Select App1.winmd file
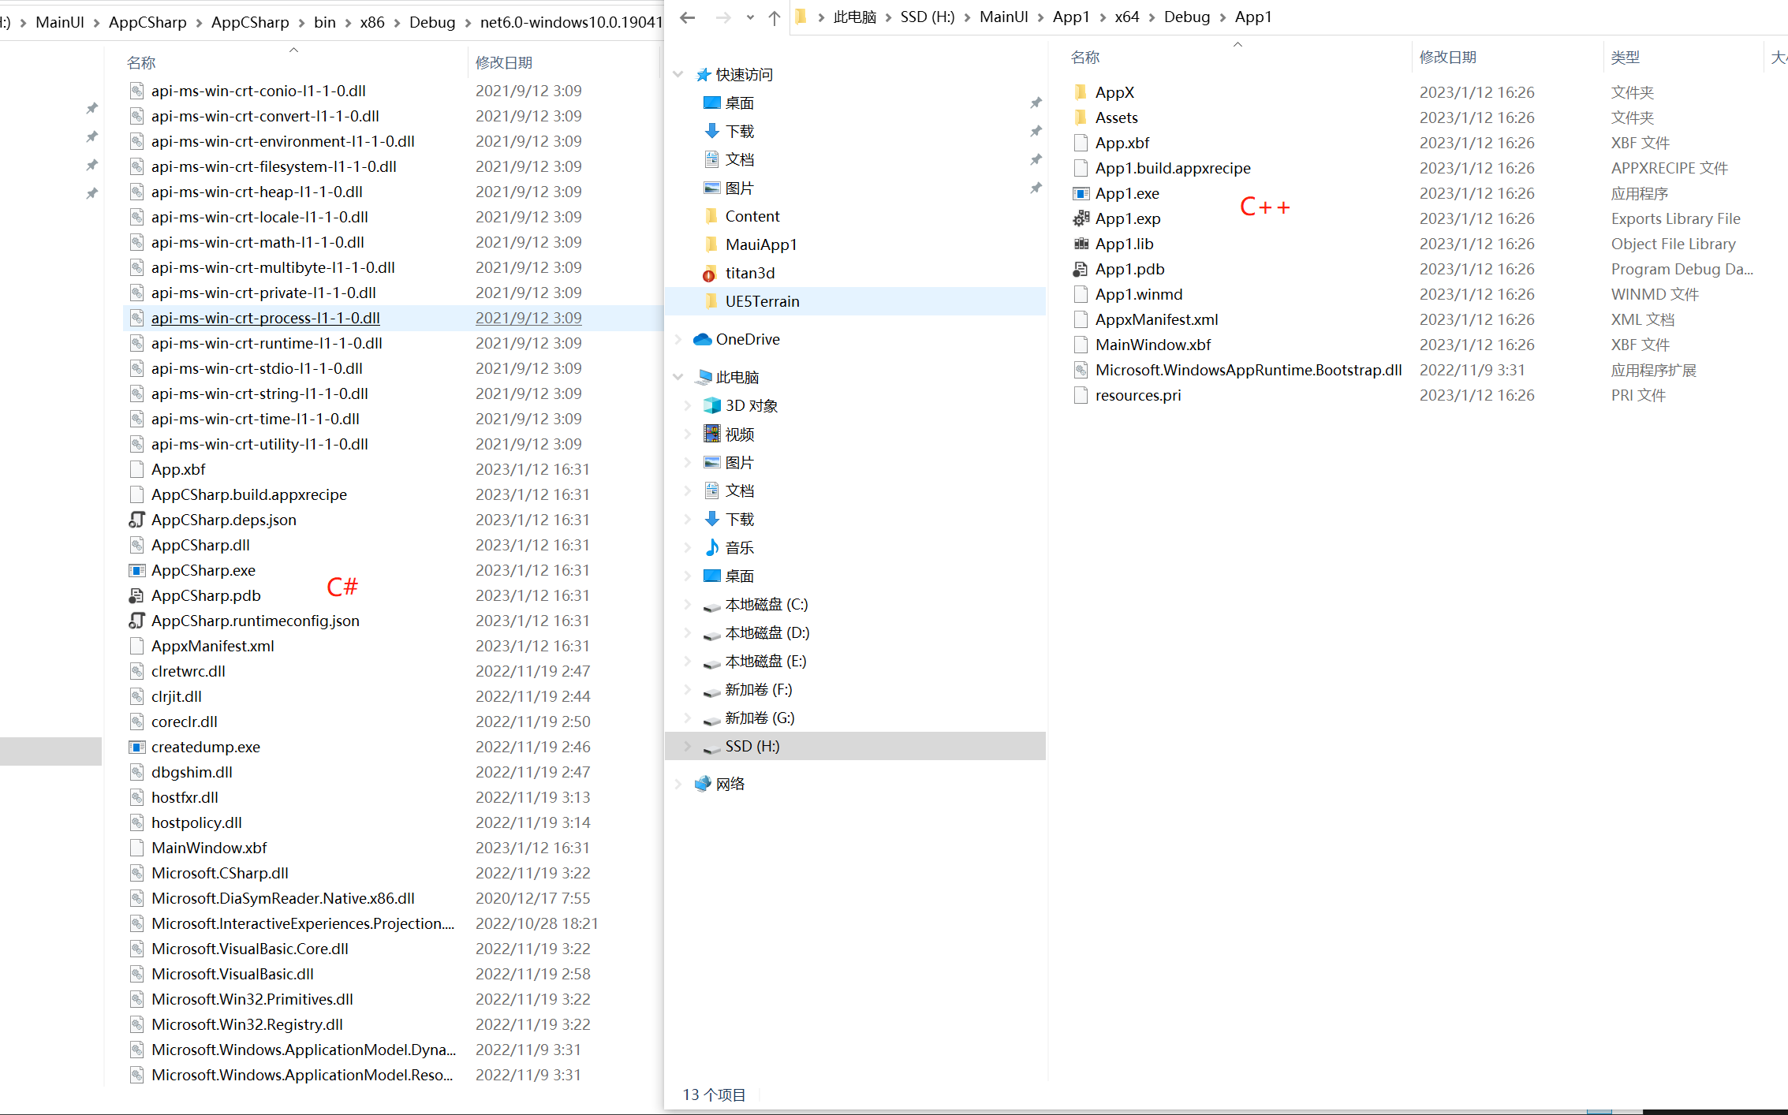 tap(1139, 294)
